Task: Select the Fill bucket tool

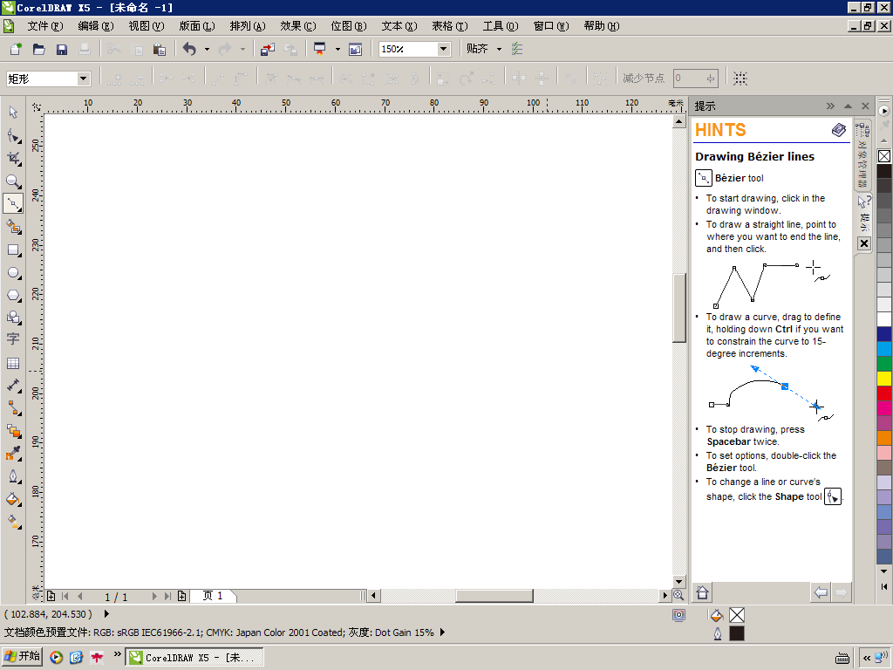Action: tap(13, 499)
